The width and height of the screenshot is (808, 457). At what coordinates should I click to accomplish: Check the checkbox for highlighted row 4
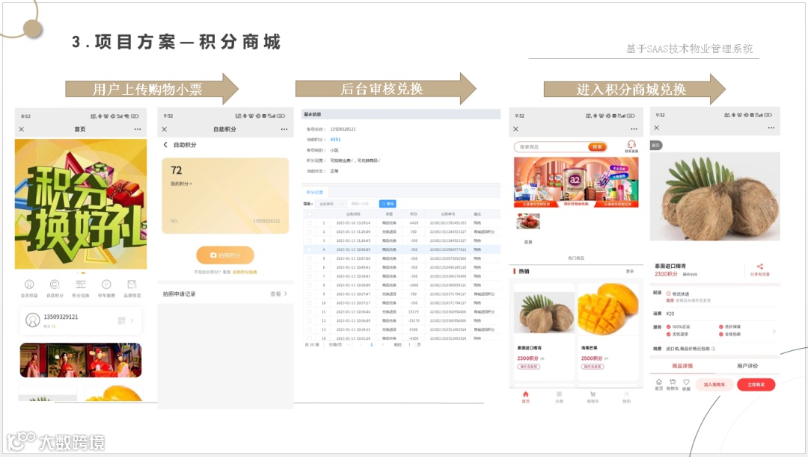(309, 249)
